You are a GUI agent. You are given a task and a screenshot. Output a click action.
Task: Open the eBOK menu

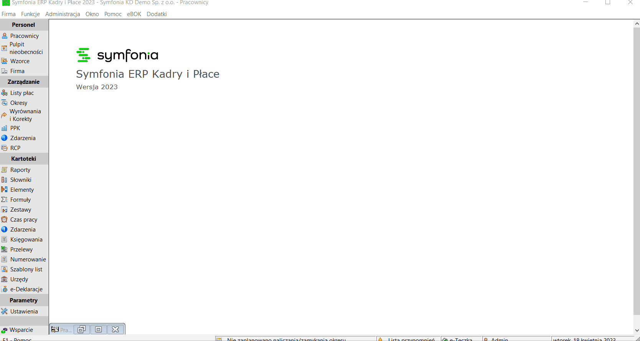[134, 14]
